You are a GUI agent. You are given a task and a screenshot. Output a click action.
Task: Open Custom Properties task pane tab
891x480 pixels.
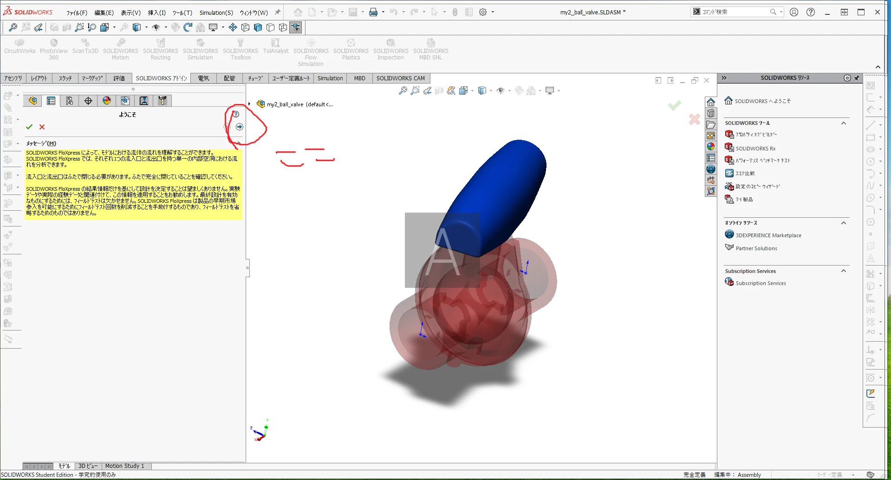tap(711, 158)
